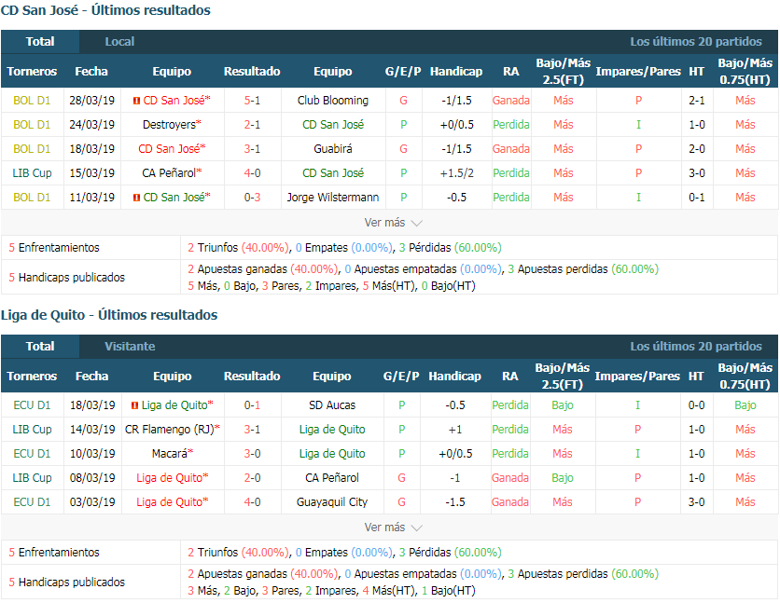Expand CD San José results chevron arrow
Viewport: 780px width, 603px height.
[417, 224]
